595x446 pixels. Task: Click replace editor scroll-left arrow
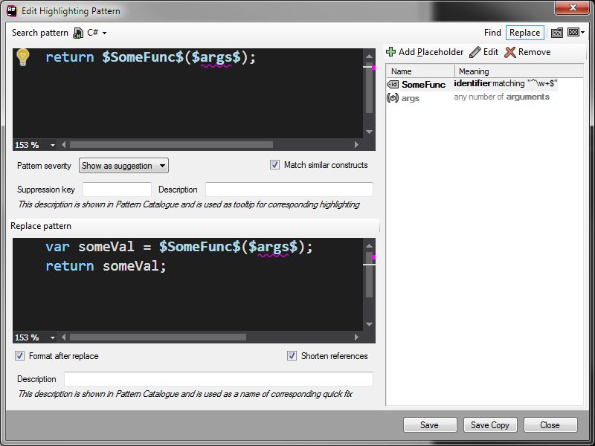64,337
